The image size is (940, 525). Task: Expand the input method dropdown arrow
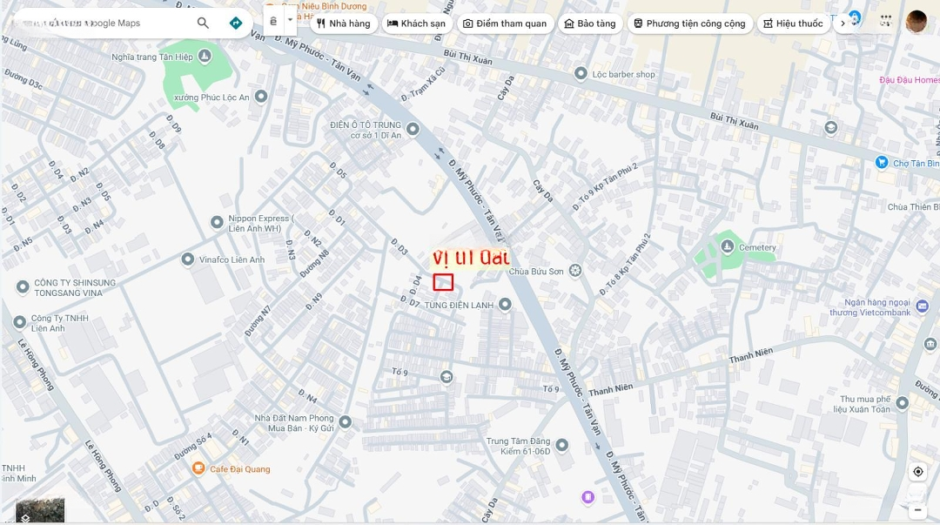click(x=290, y=20)
